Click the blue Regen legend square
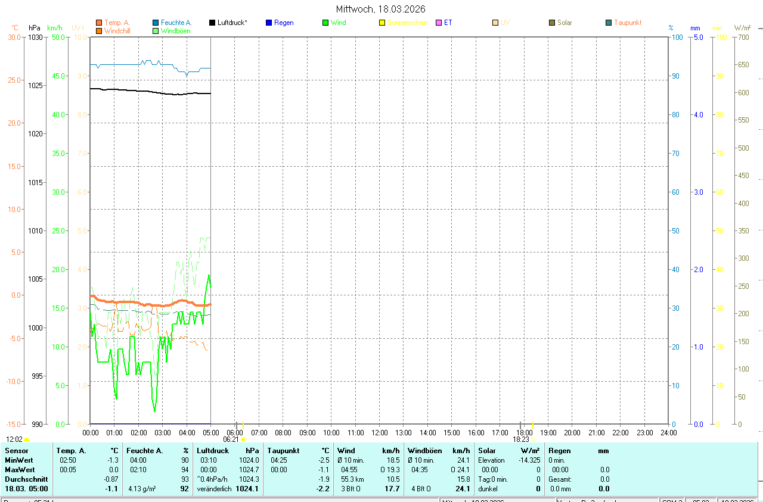This screenshot has width=763, height=502. point(269,23)
